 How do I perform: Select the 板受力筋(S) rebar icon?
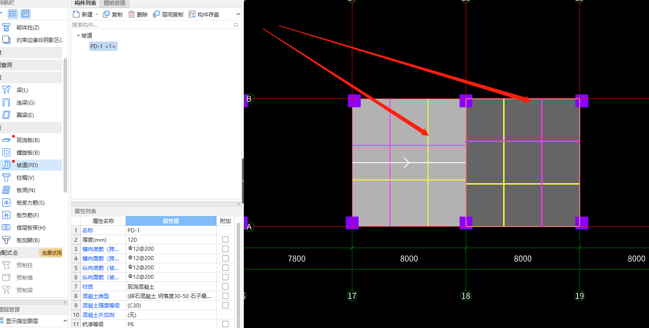(x=6, y=203)
